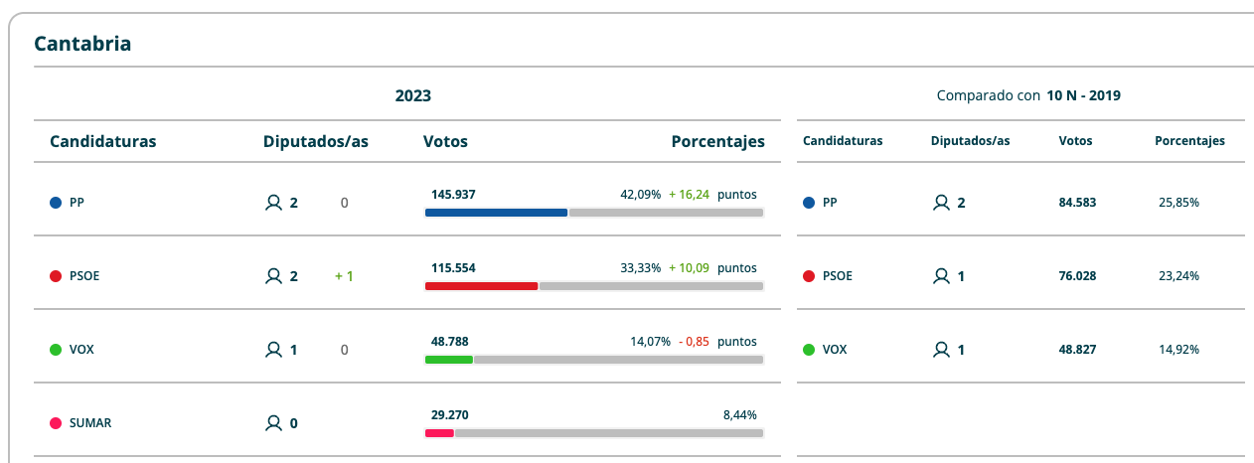Image resolution: width=1254 pixels, height=463 pixels.
Task: Click the pink SUMAR party dot
Action: (x=56, y=423)
